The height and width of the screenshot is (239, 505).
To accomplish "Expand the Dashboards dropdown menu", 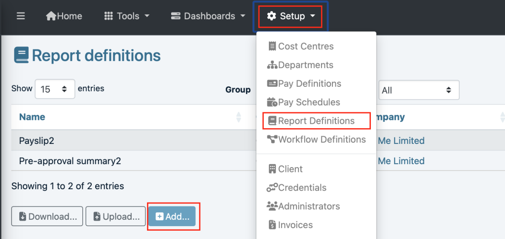I will 208,16.
